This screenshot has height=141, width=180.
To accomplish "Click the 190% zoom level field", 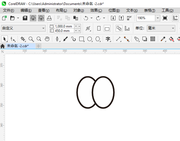I will pyautogui.click(x=146, y=18).
